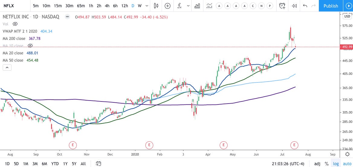Set range to YTD

(x=55, y=164)
